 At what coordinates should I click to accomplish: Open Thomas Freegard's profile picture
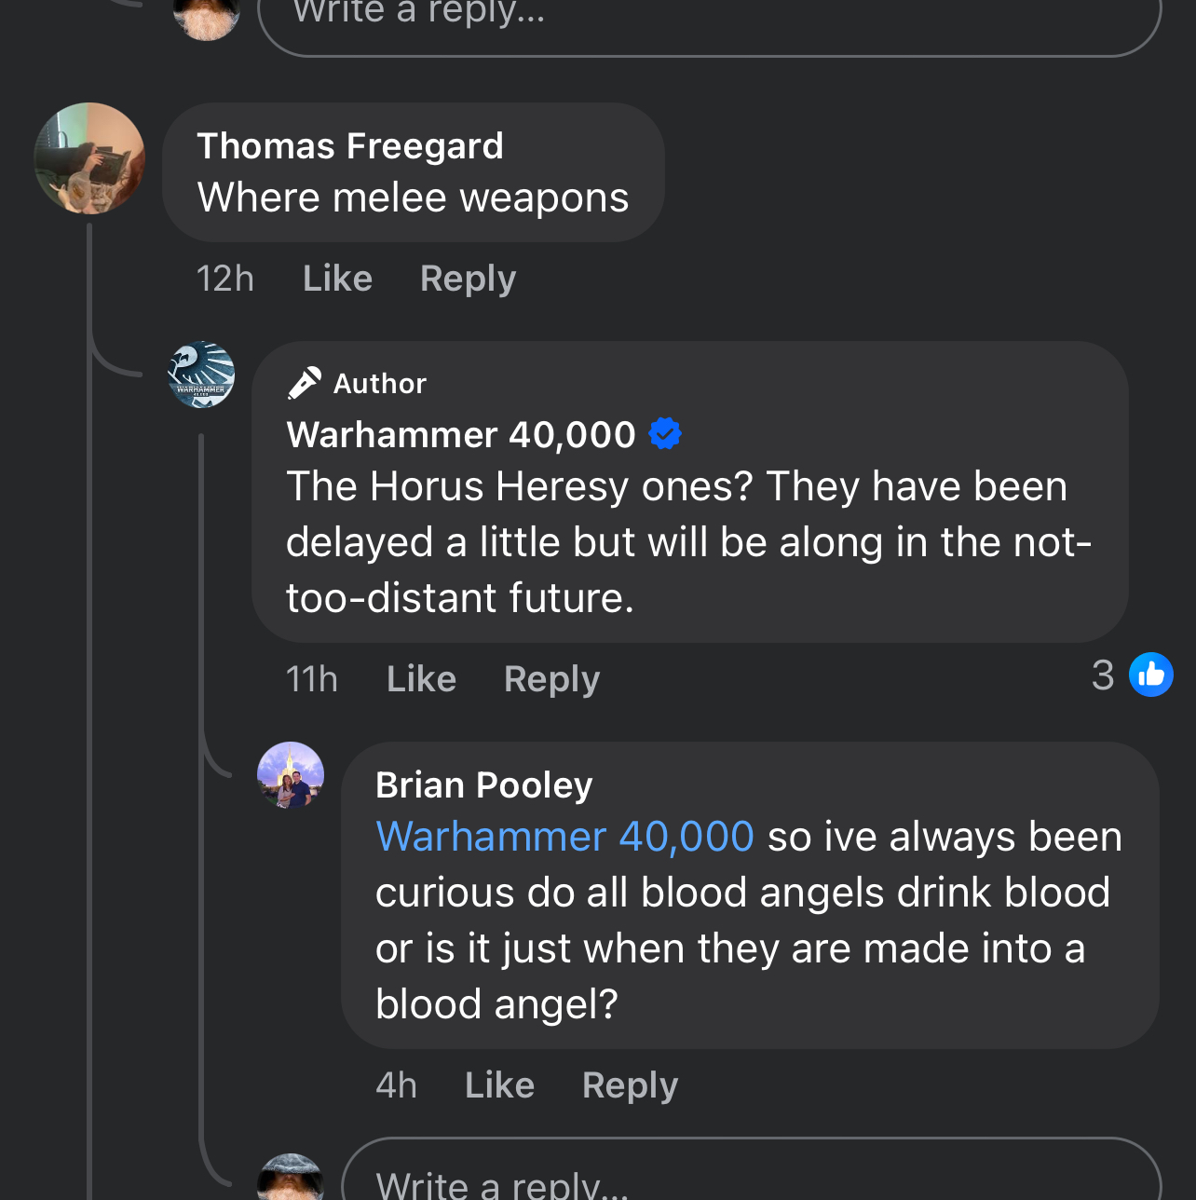pyautogui.click(x=89, y=158)
